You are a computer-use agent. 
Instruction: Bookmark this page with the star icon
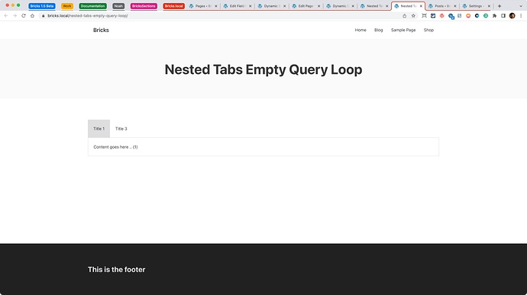point(413,16)
